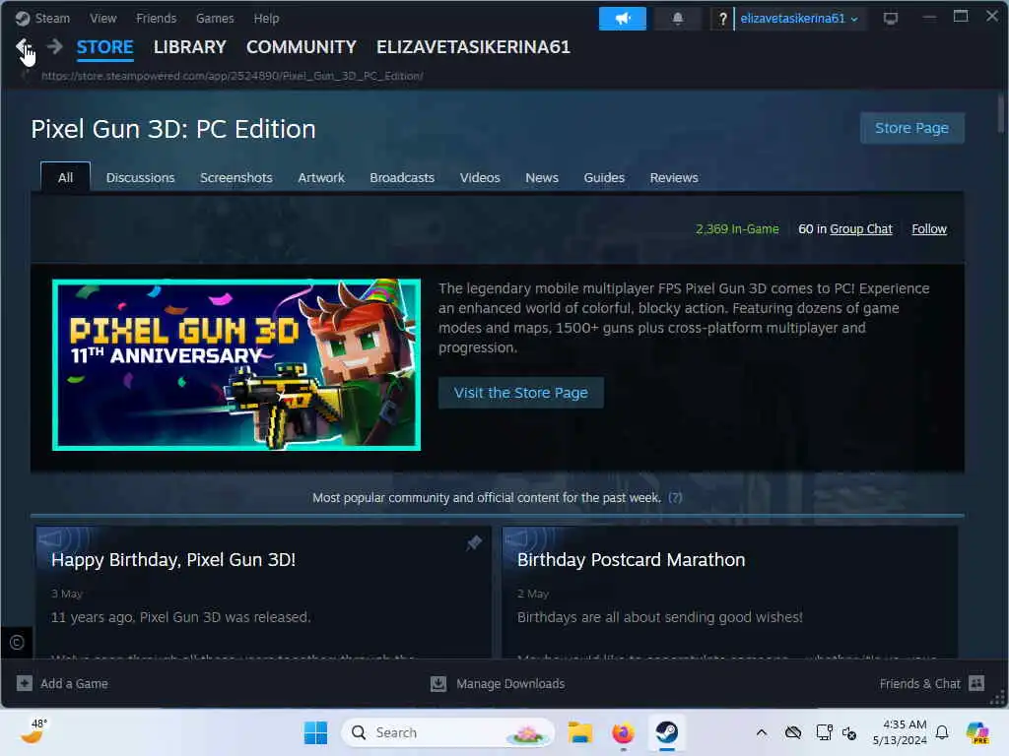Click the network display tray icon
The width and height of the screenshot is (1009, 756).
[824, 732]
